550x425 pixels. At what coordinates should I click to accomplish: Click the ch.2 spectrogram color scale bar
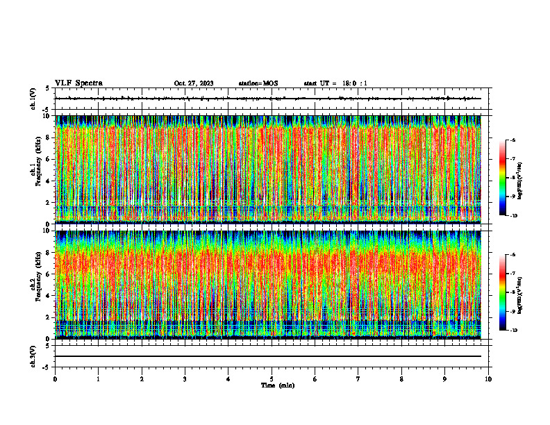pos(502,292)
